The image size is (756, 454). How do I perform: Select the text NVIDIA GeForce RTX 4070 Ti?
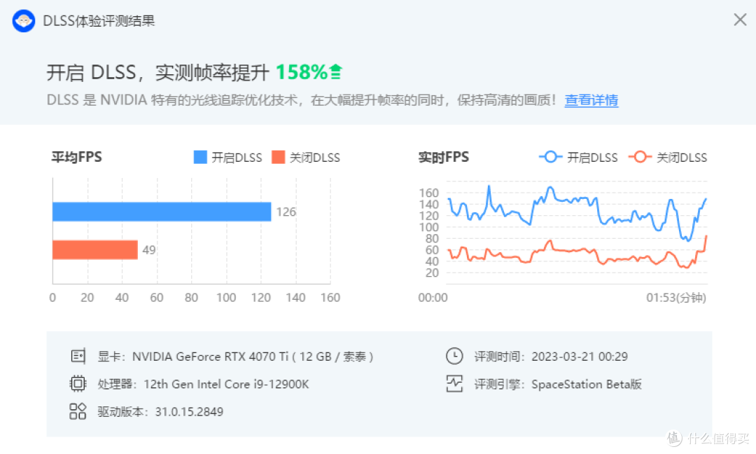point(211,357)
